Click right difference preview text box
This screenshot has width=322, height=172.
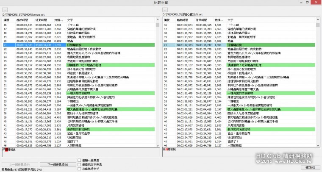point(241,152)
